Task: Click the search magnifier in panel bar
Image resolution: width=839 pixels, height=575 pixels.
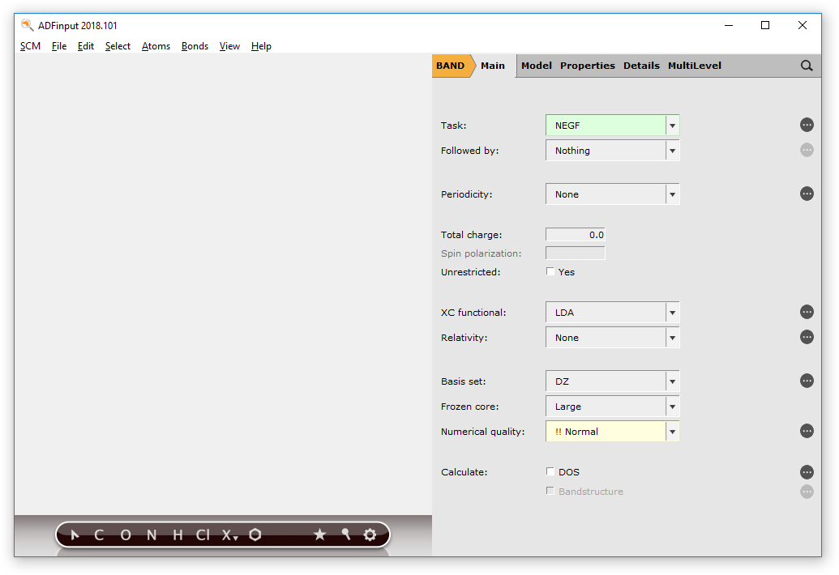Action: [807, 66]
